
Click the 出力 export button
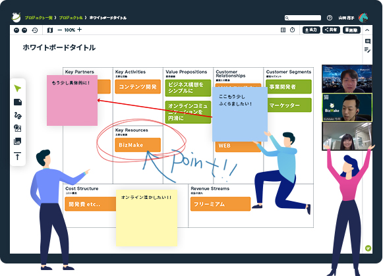point(311,30)
